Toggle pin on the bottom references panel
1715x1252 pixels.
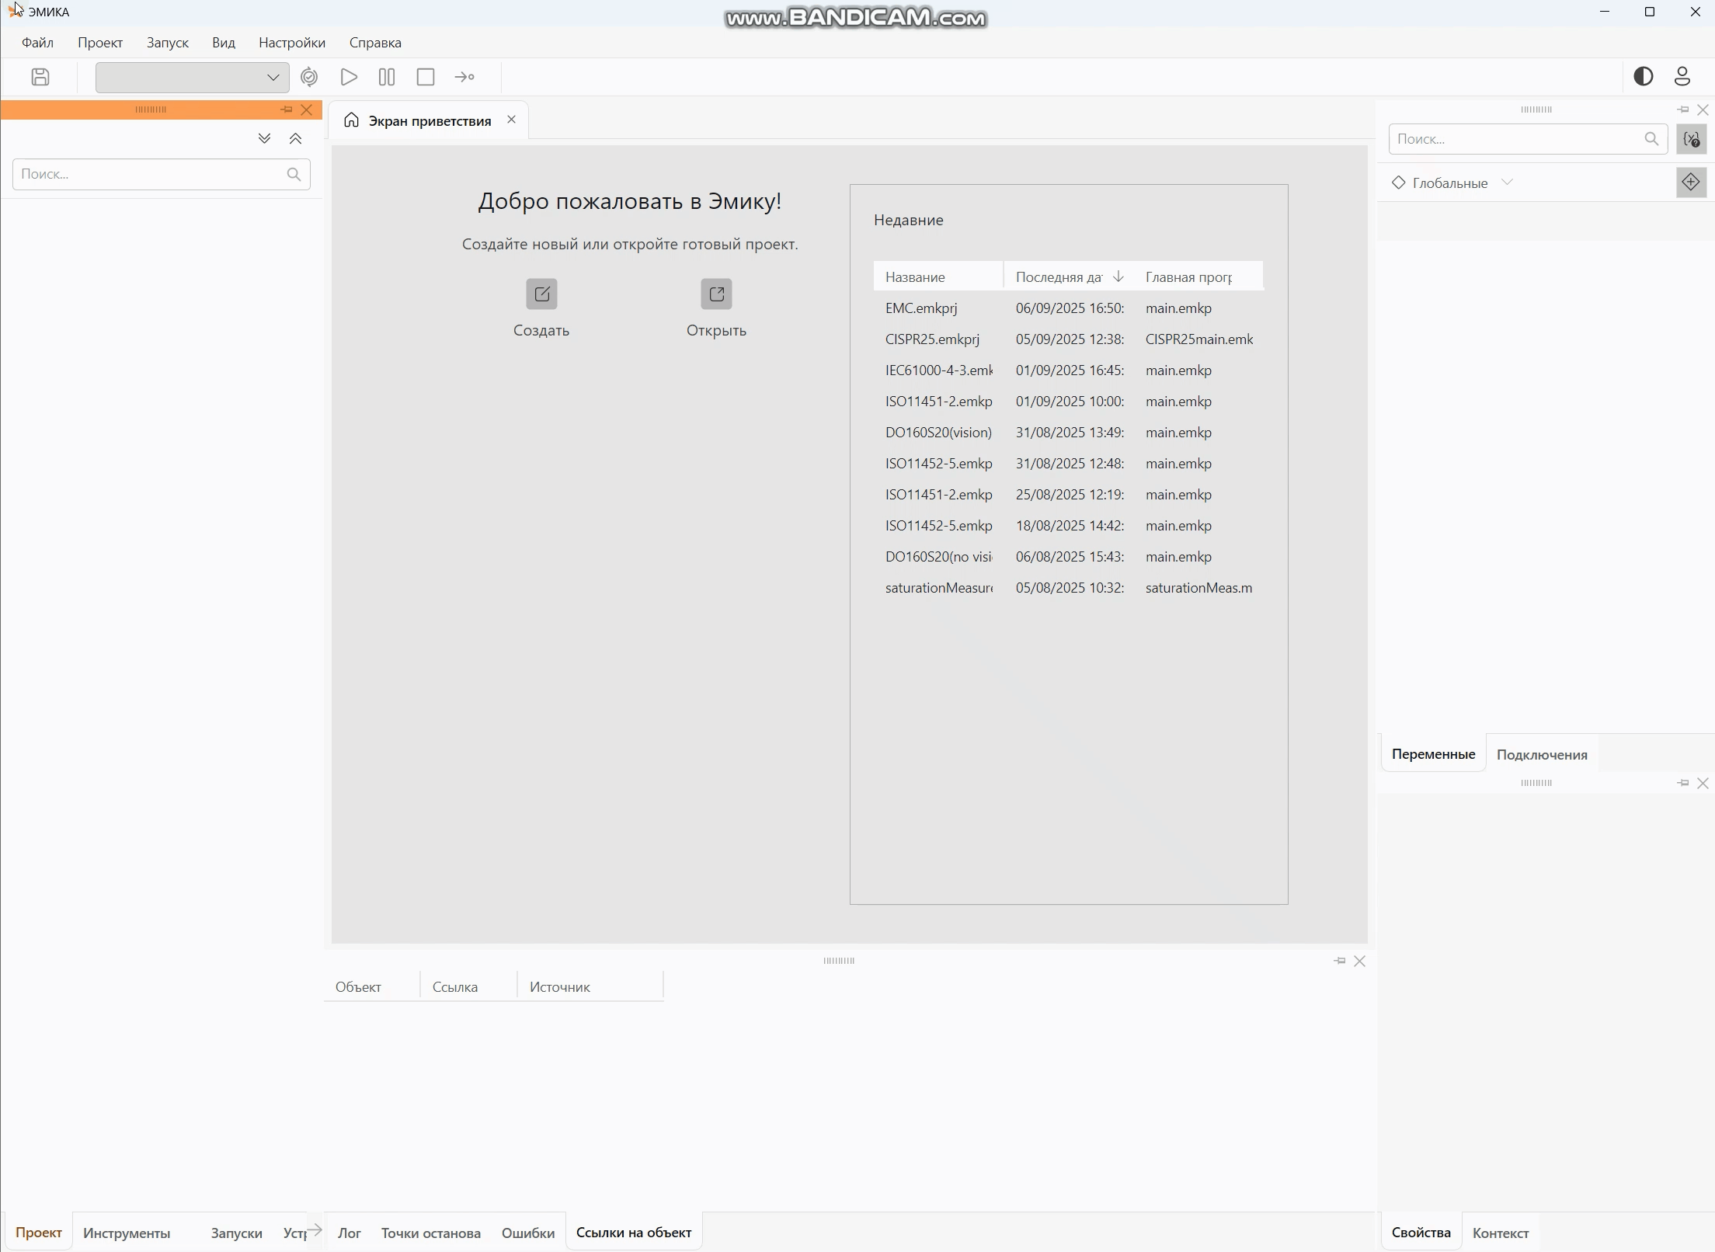1339,961
